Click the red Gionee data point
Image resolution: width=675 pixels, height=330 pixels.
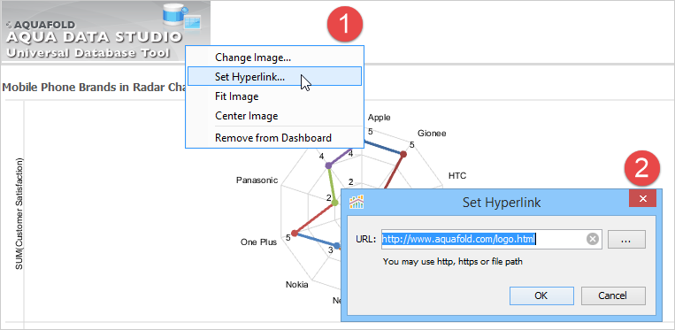click(x=403, y=154)
